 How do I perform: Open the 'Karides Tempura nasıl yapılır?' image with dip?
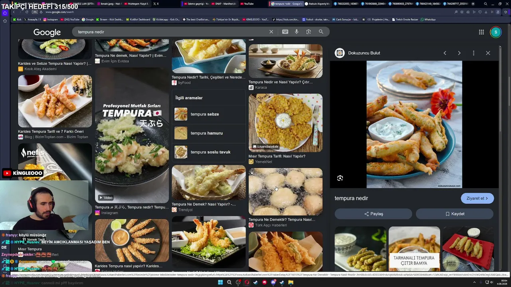[132, 240]
